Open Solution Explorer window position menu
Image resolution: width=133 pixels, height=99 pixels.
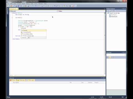pyautogui.click(x=122, y=9)
